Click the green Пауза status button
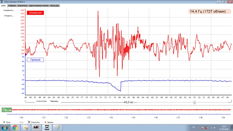 pos(7,110)
